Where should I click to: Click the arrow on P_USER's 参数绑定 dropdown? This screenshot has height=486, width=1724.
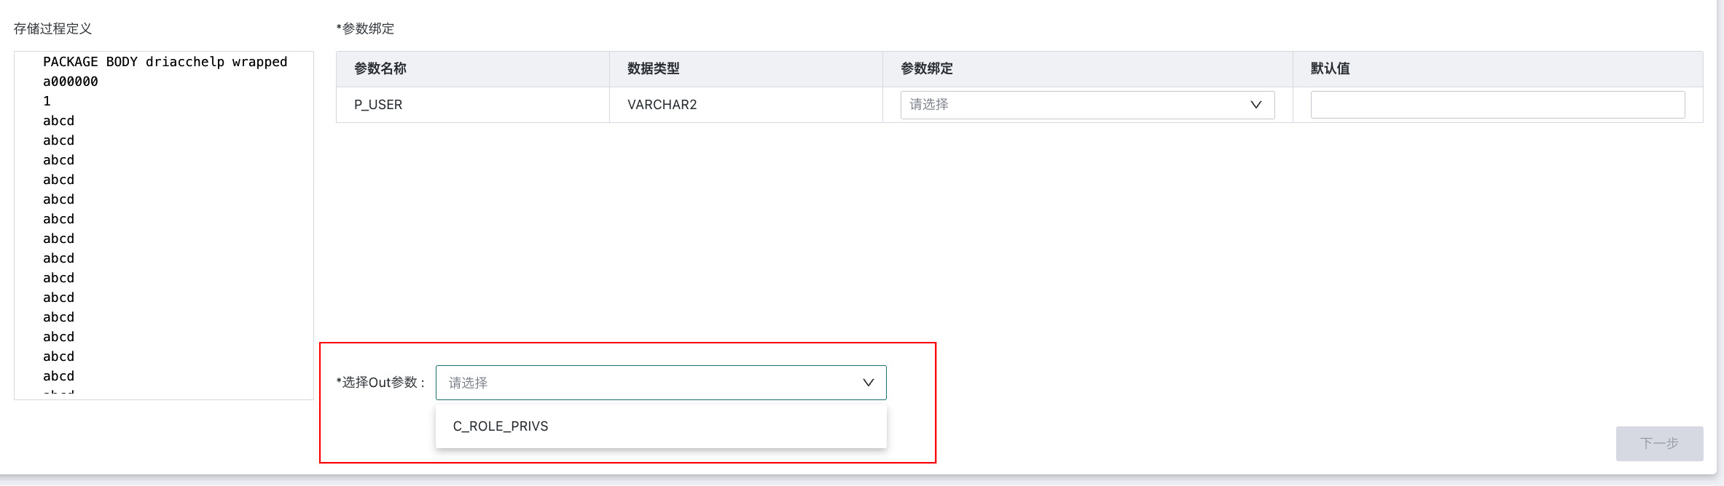[x=1255, y=105]
